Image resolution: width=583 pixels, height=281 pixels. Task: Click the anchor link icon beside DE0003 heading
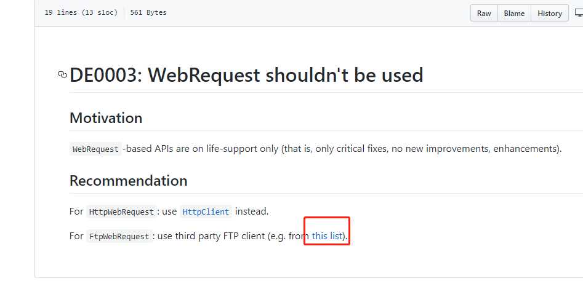click(62, 74)
